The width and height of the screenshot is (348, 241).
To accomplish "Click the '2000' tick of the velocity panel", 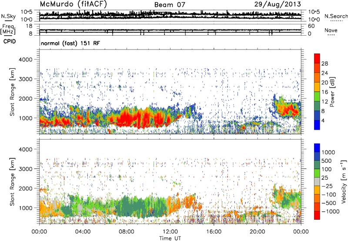I will point(26,188).
